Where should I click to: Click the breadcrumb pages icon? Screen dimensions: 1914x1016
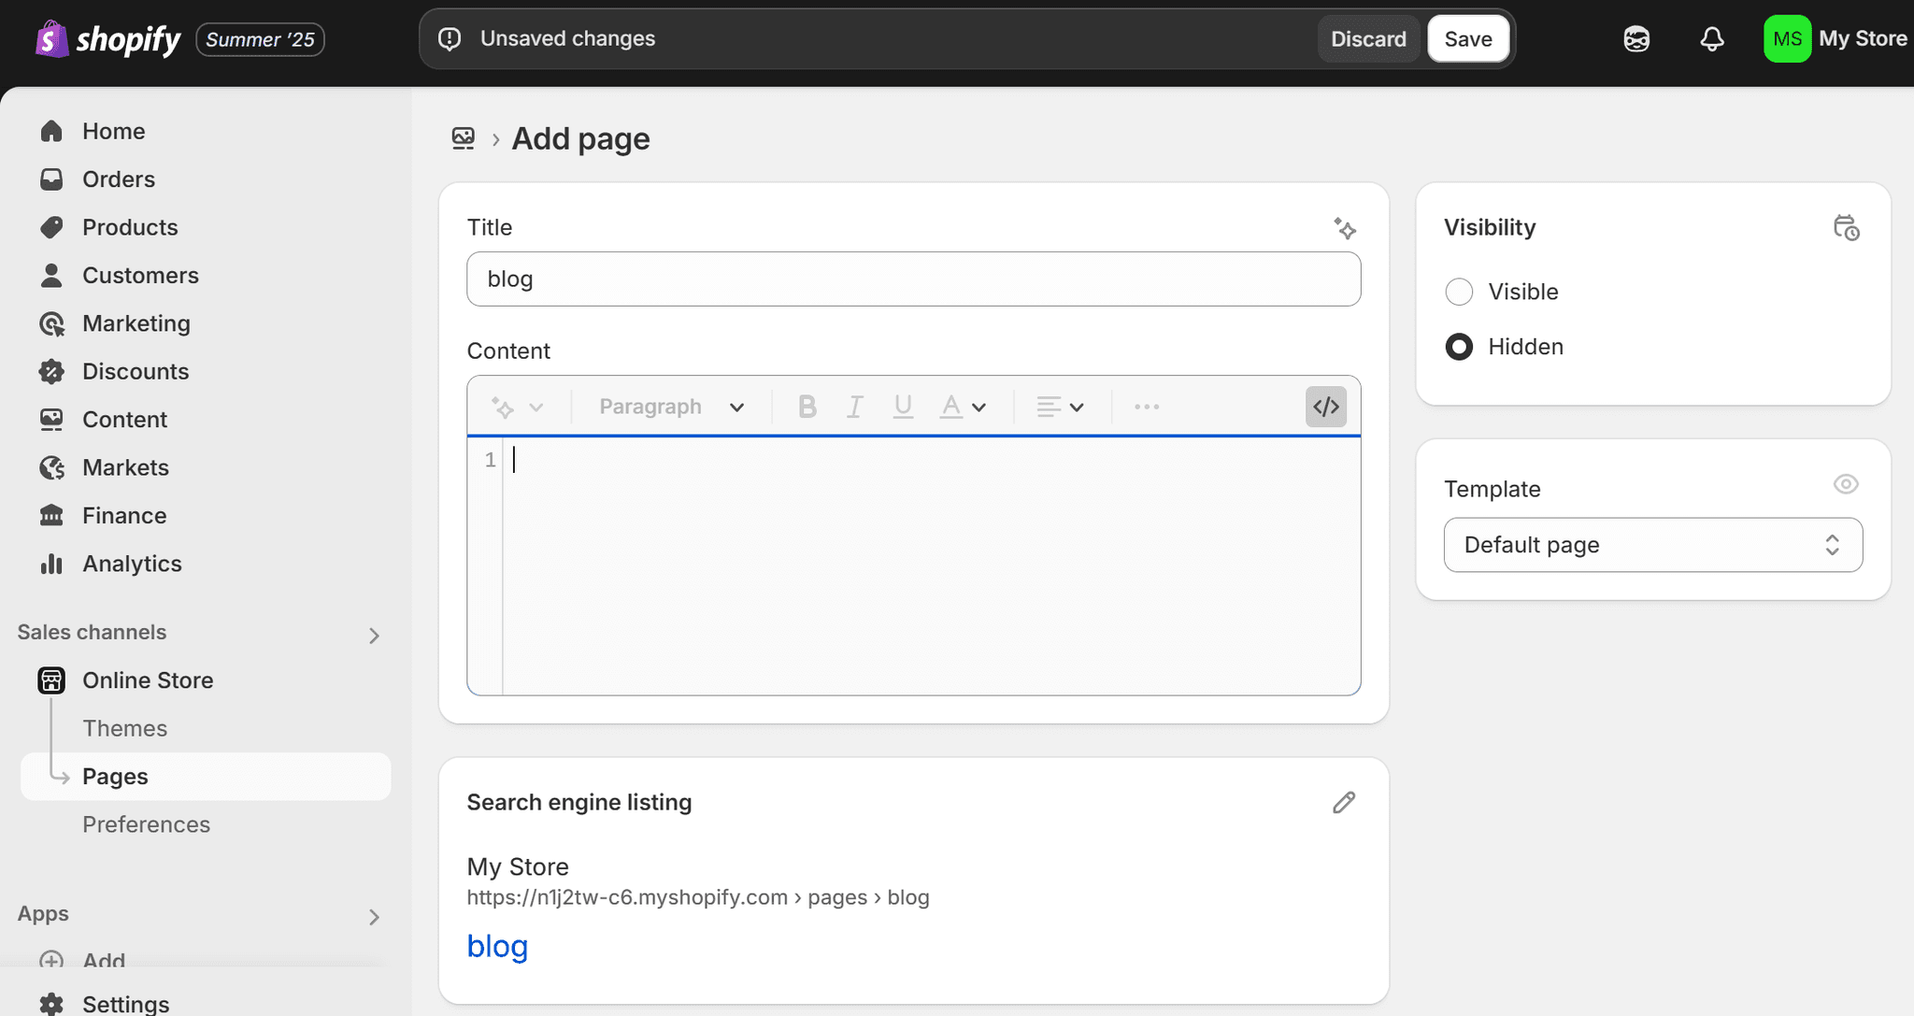(464, 138)
